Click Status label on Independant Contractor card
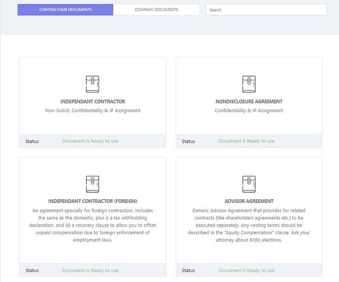The height and width of the screenshot is (282, 339). pyautogui.click(x=32, y=141)
